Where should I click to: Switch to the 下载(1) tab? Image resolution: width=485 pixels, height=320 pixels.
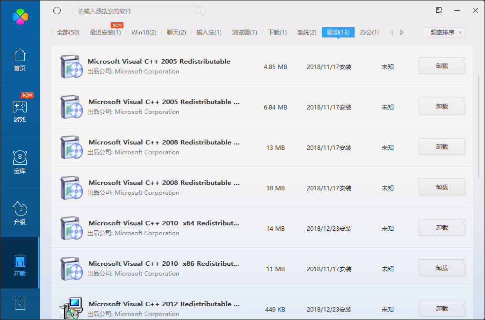(277, 33)
